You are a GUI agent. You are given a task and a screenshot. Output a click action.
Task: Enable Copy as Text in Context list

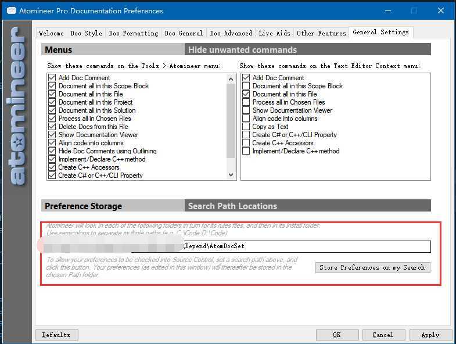point(246,127)
